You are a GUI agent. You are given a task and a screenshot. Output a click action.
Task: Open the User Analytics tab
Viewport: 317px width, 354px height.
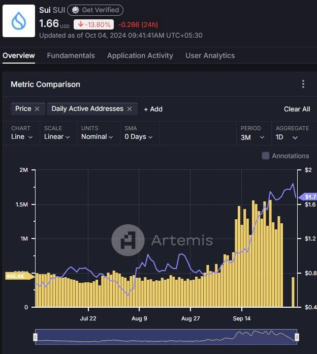click(210, 55)
